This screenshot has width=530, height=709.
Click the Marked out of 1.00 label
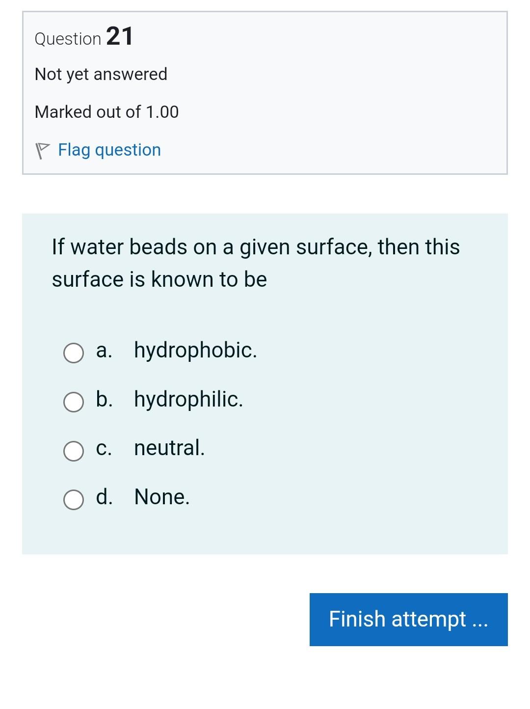tap(106, 111)
